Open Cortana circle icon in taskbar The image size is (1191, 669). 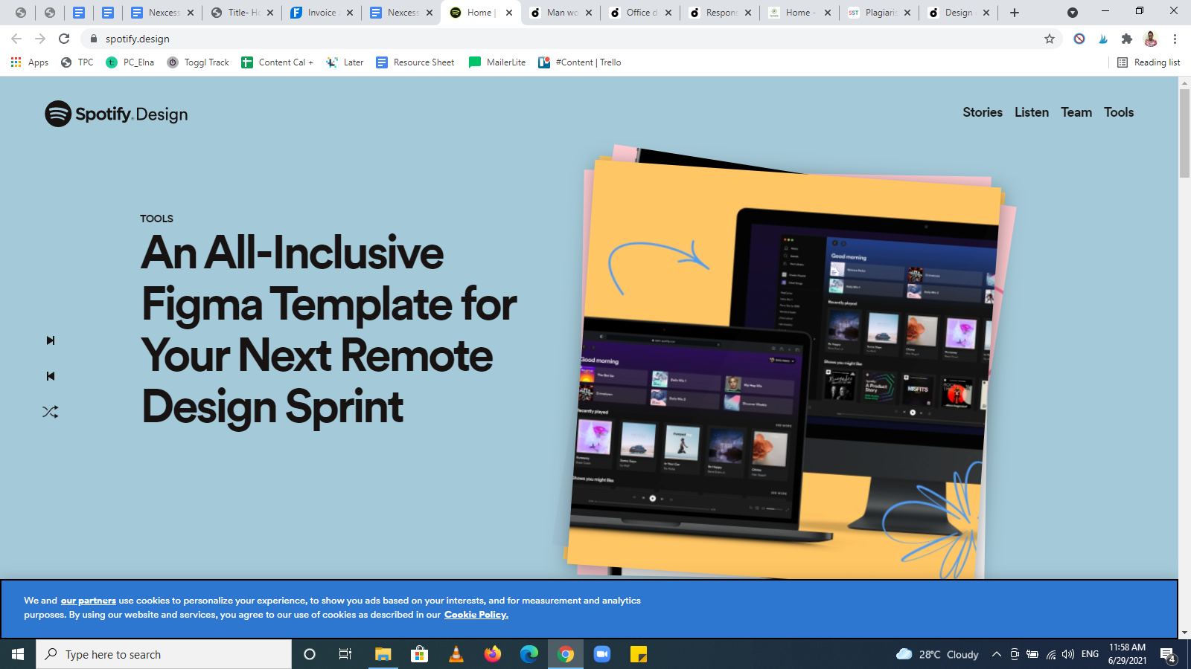point(310,654)
